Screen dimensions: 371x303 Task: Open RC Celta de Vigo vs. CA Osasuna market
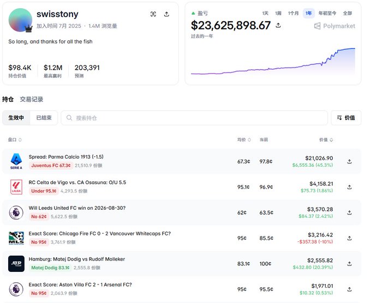coord(77,182)
